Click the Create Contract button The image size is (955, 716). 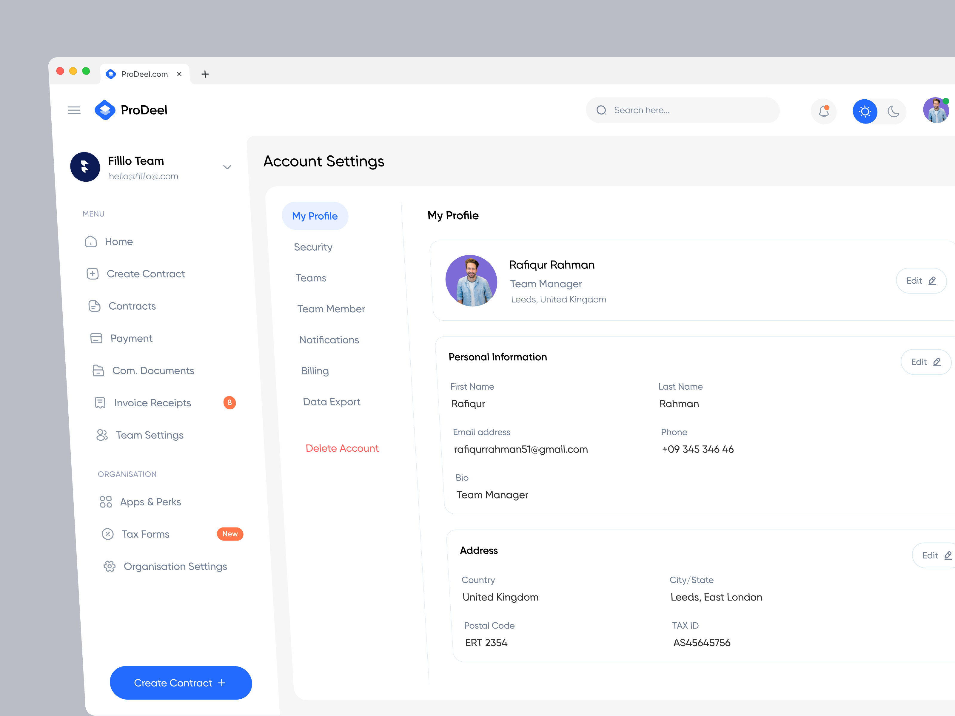pos(181,682)
